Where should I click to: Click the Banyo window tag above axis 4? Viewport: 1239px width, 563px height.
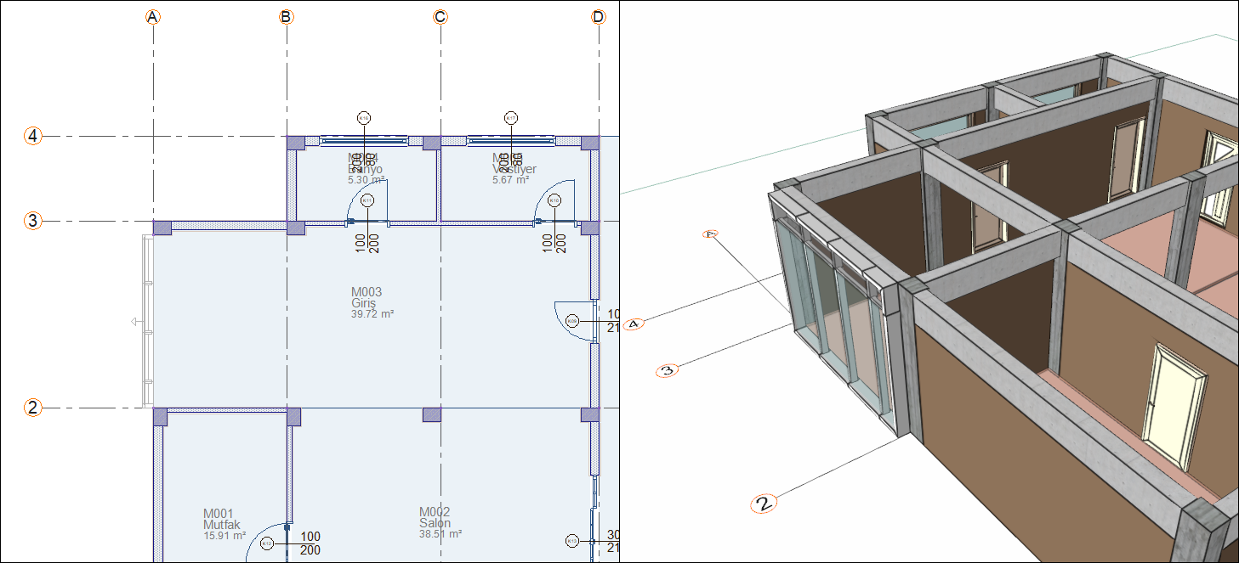364,118
